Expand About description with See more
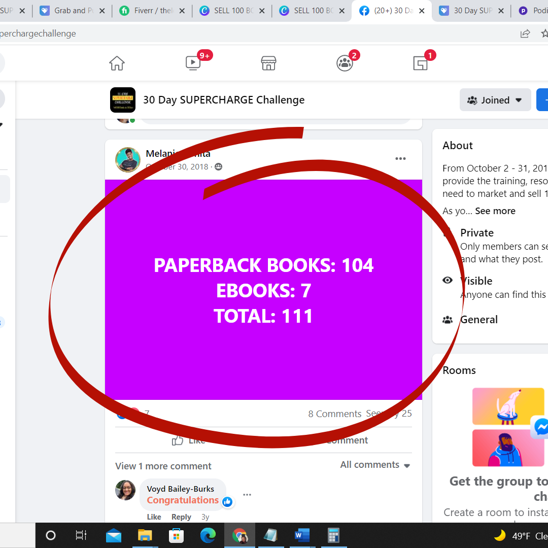This screenshot has width=548, height=548. click(x=495, y=211)
